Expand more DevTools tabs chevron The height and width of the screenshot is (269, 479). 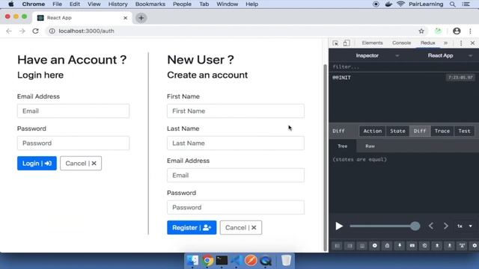click(446, 43)
